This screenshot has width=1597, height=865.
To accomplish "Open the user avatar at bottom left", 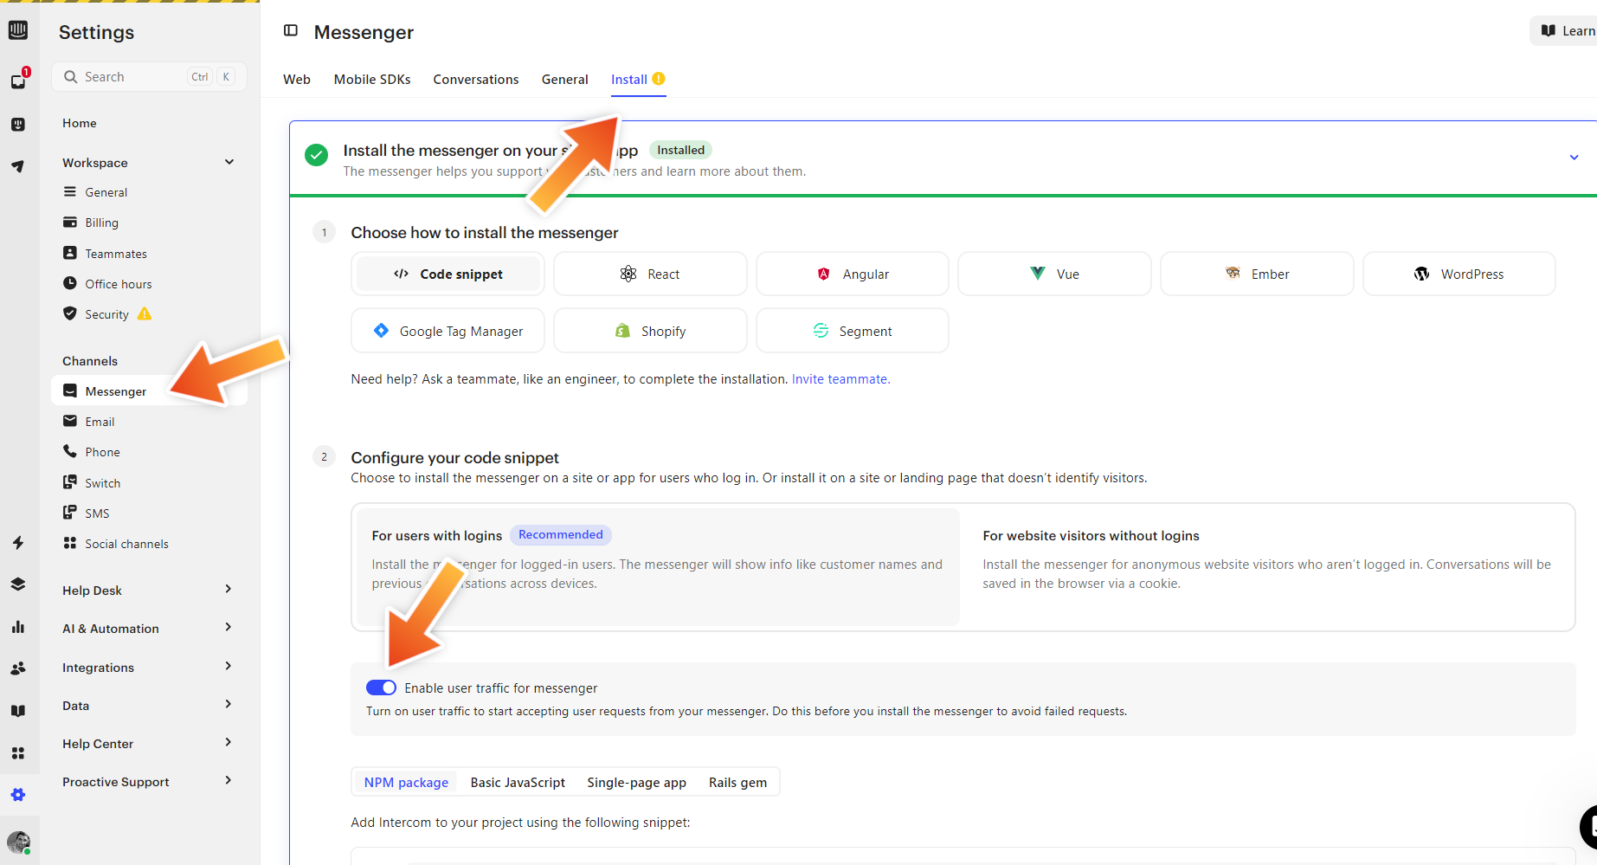I will pyautogui.click(x=18, y=842).
